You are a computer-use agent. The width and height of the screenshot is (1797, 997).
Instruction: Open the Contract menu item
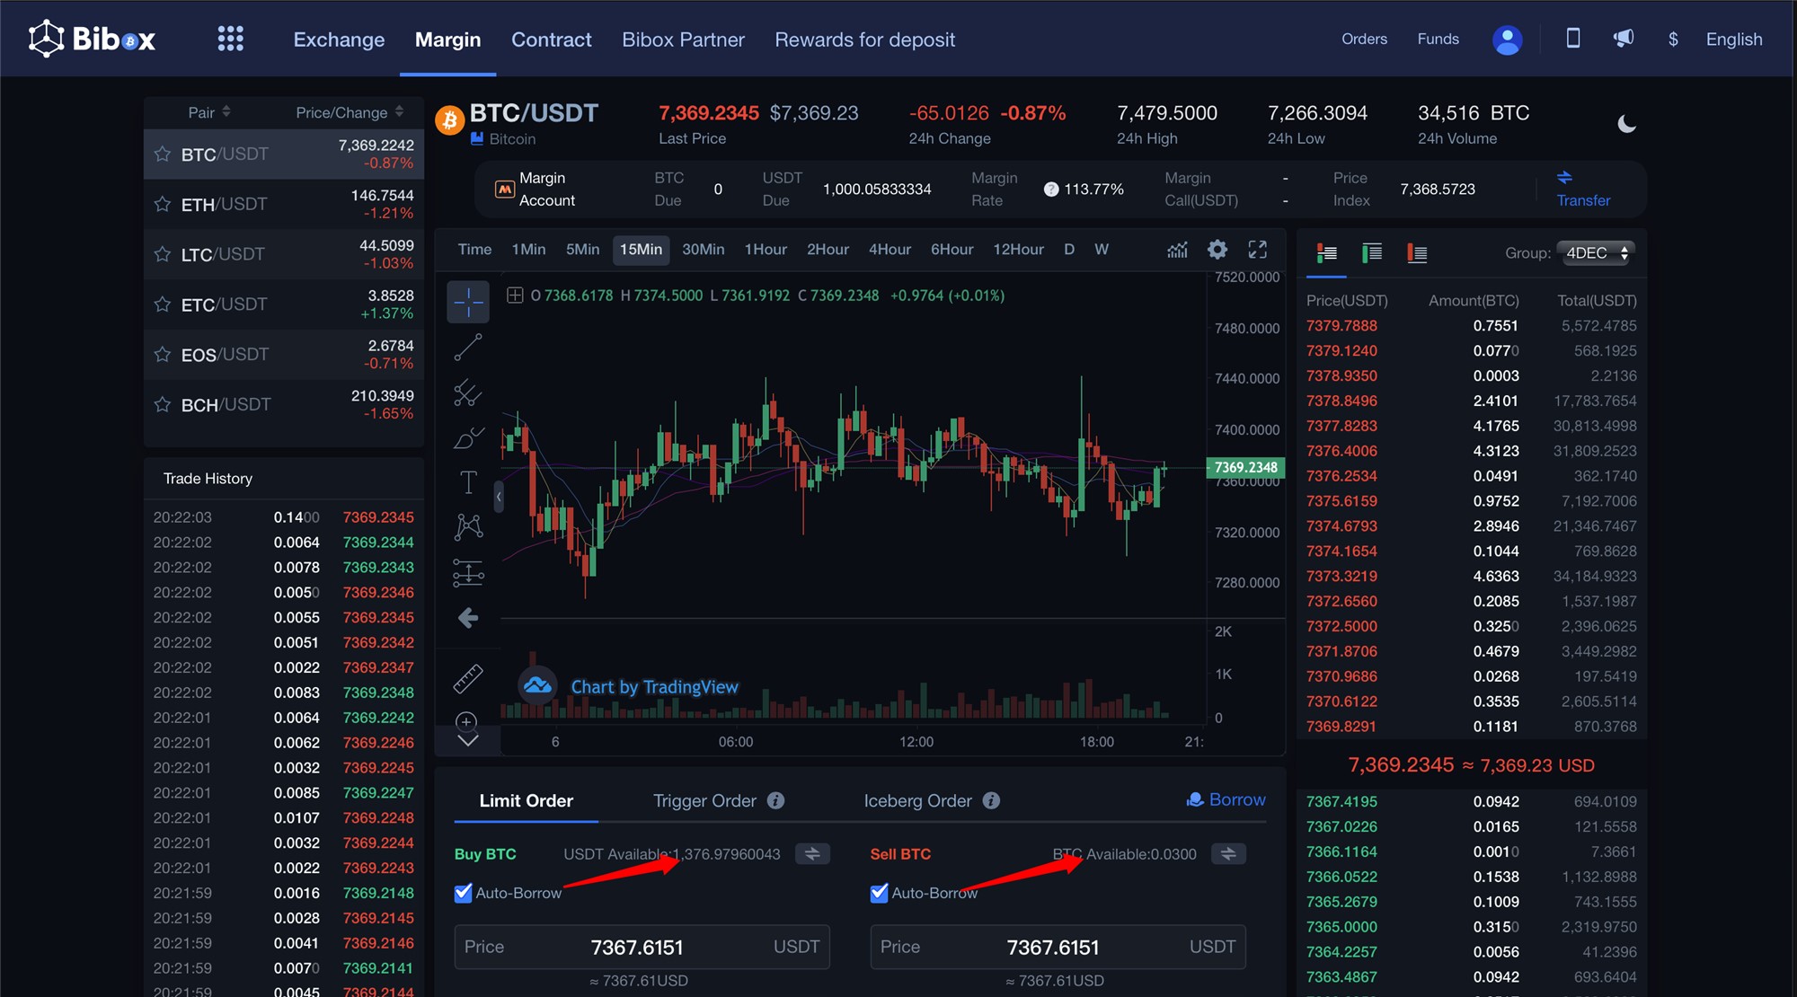pos(551,40)
